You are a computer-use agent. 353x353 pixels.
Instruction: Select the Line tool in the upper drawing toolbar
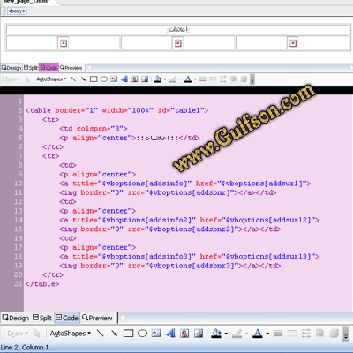click(73, 79)
